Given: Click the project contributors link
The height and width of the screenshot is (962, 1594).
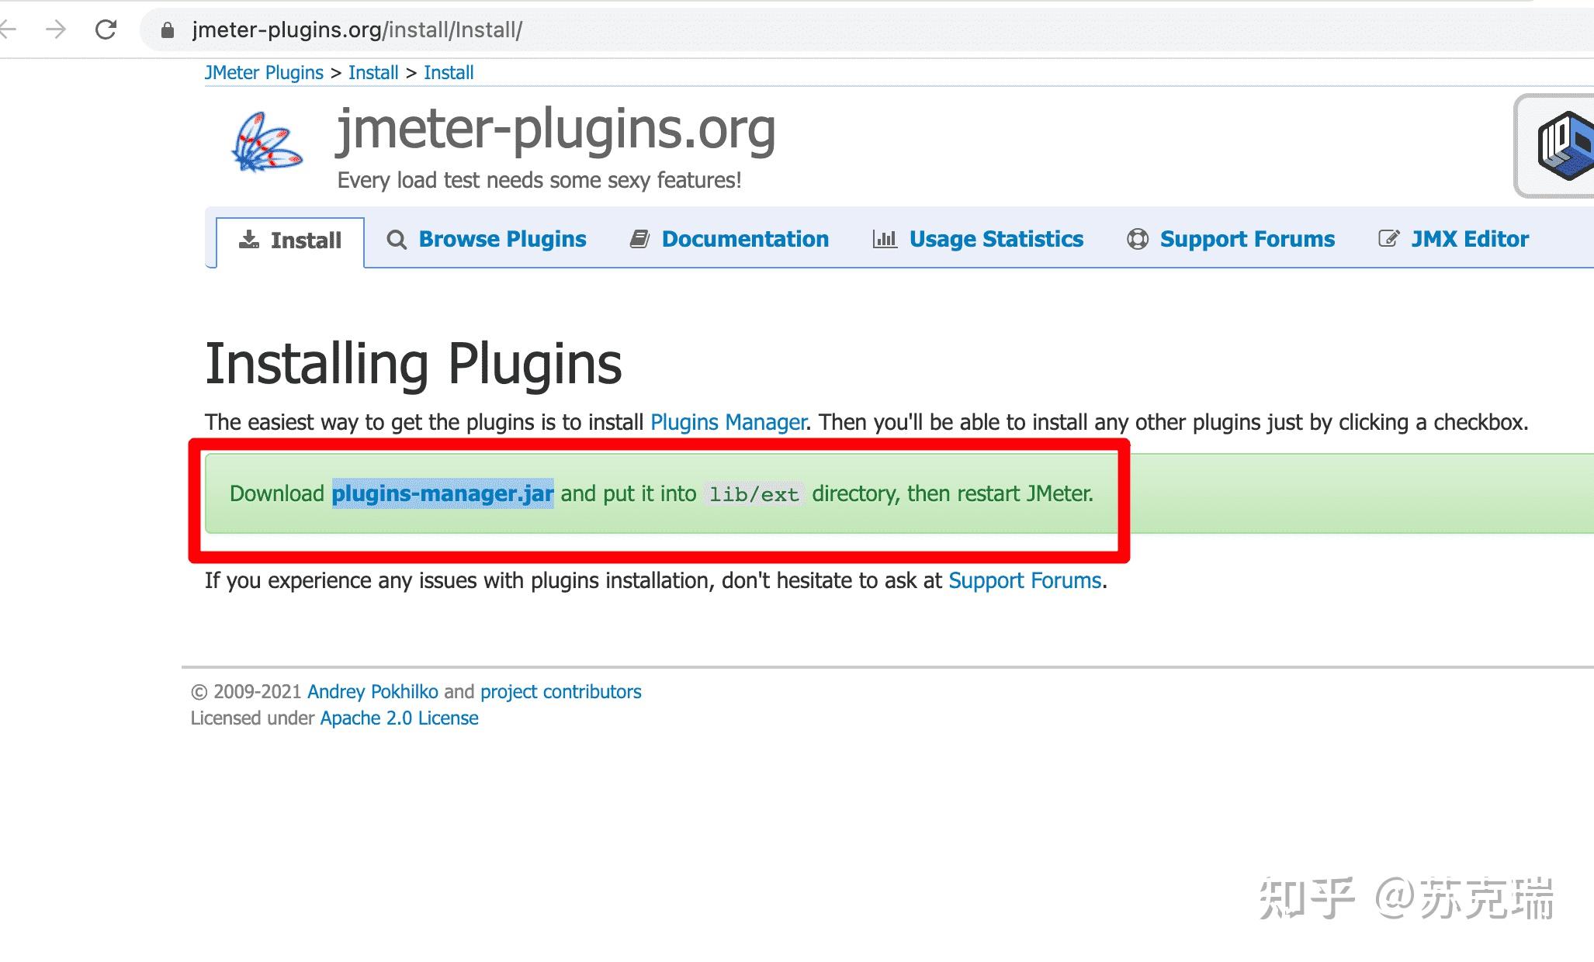Looking at the screenshot, I should click(559, 691).
